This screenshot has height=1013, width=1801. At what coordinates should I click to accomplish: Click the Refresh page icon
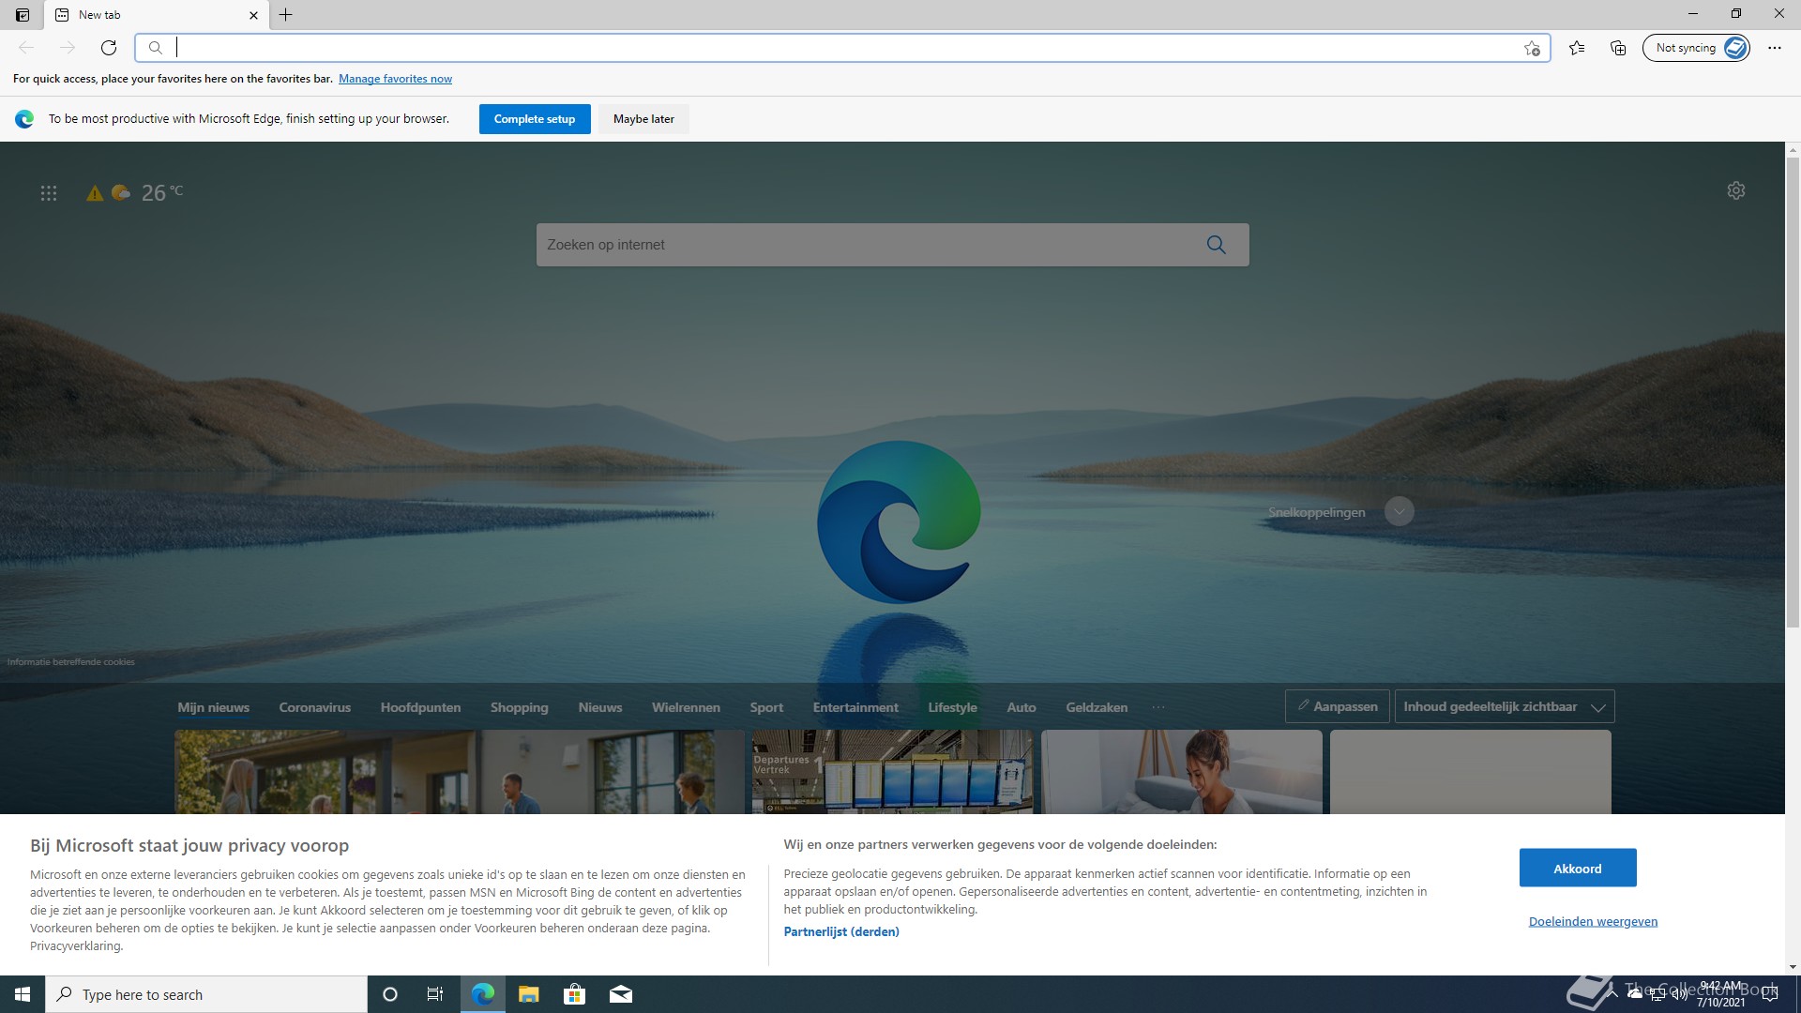pyautogui.click(x=109, y=48)
